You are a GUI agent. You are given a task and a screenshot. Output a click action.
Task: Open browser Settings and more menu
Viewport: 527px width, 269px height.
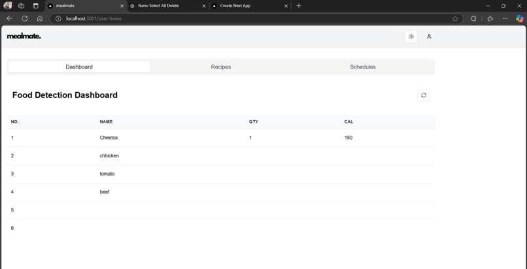click(505, 19)
